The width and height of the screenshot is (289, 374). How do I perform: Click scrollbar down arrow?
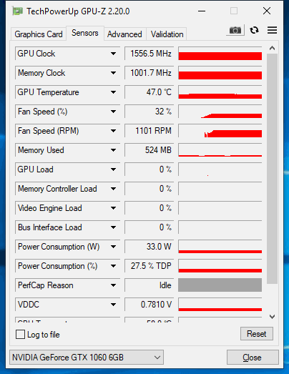(x=272, y=317)
